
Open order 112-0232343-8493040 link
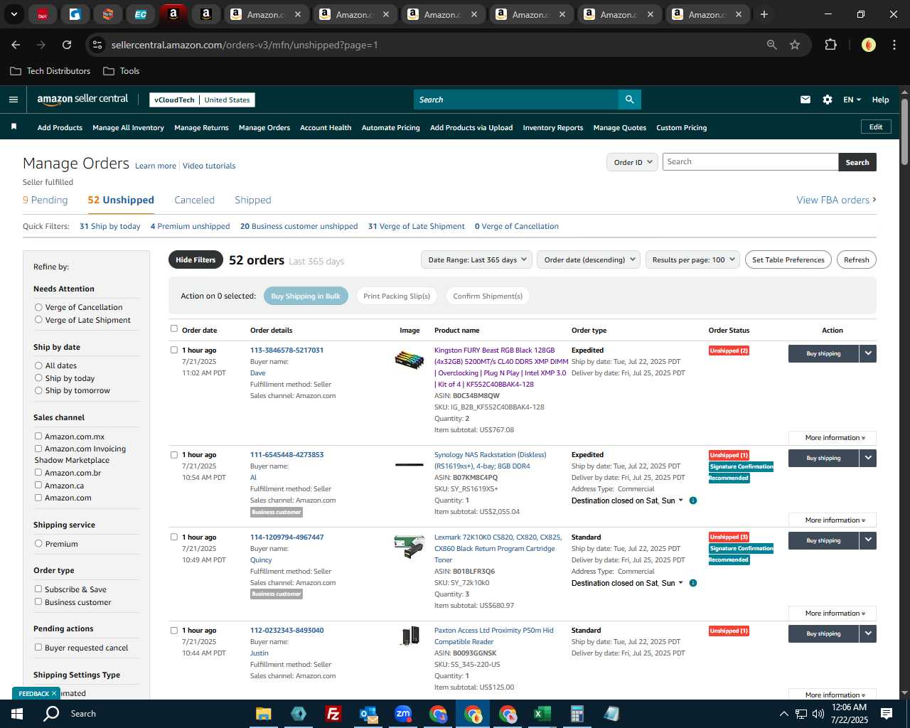click(x=287, y=631)
